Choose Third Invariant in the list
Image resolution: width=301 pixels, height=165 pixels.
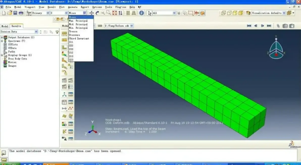(x=81, y=38)
